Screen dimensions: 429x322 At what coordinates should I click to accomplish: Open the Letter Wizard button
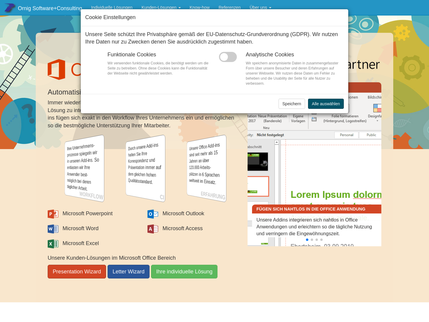128,272
